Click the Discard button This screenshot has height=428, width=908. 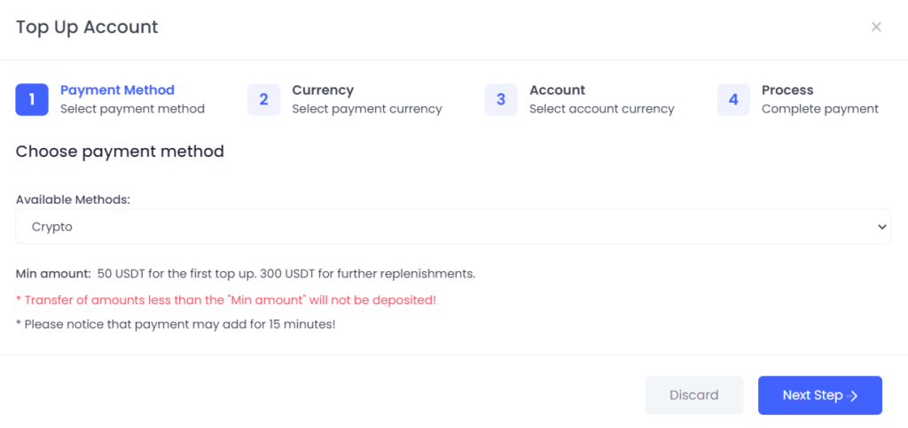pyautogui.click(x=694, y=395)
